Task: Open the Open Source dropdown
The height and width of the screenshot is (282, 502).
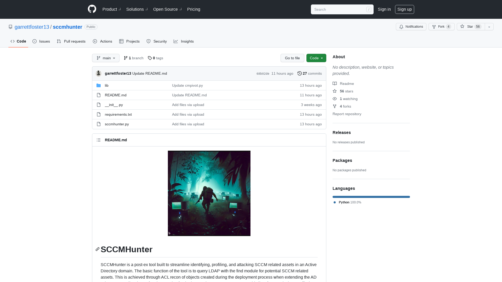Action: click(x=167, y=9)
